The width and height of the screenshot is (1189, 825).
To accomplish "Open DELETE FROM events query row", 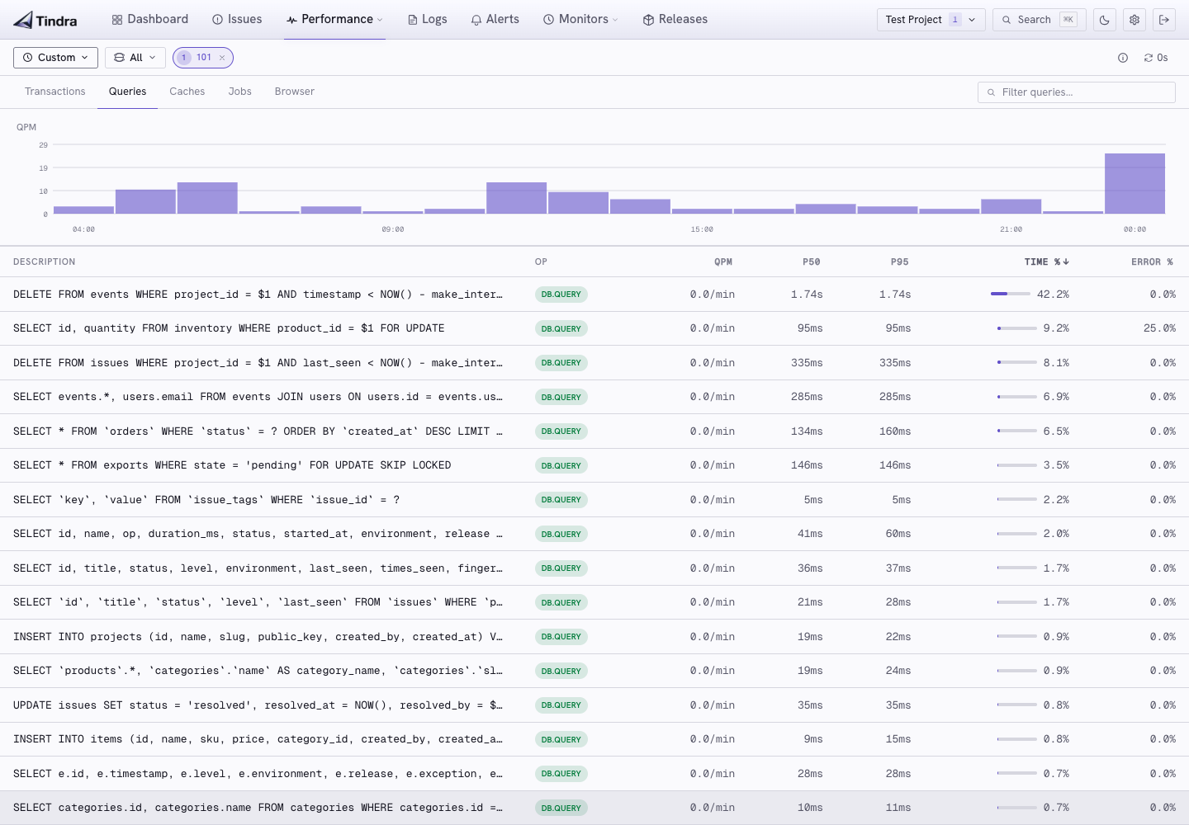I will [x=594, y=295].
